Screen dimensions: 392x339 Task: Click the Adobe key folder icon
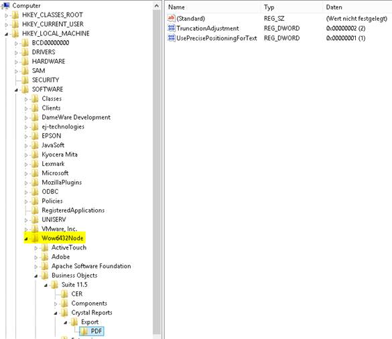point(45,257)
